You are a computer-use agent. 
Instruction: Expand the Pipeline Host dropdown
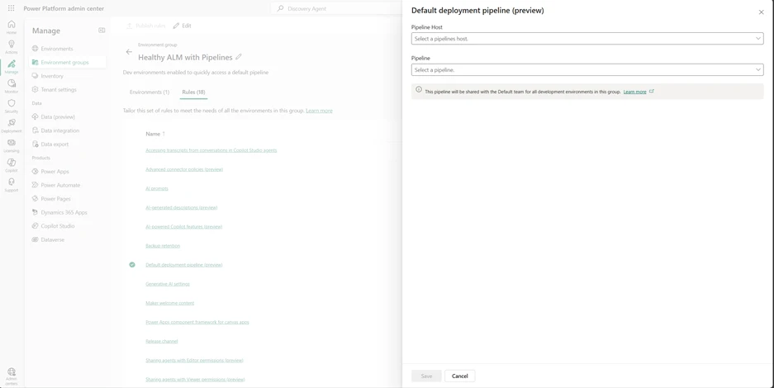[x=586, y=39]
